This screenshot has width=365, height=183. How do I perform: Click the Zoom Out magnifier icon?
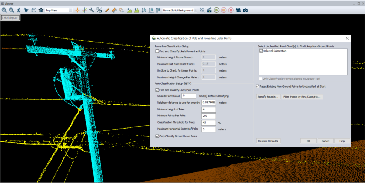(x=11, y=10)
